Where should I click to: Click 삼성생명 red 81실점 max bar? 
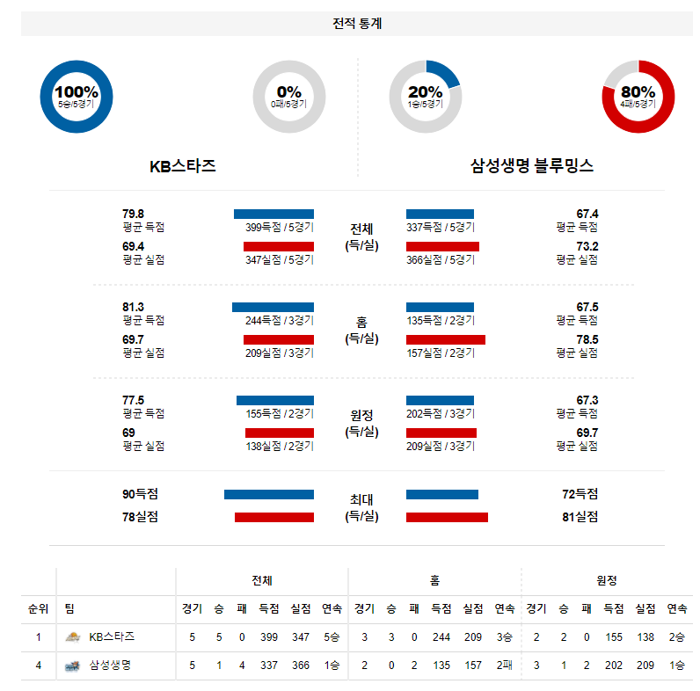447,517
